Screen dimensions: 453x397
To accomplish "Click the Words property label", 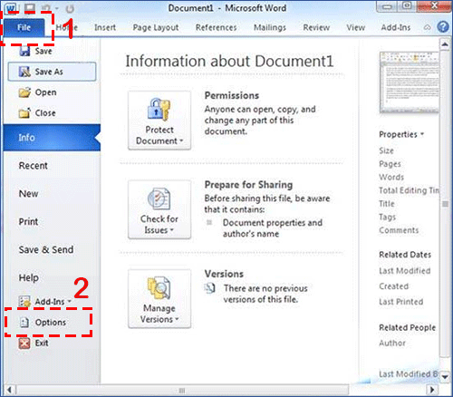I will [391, 177].
